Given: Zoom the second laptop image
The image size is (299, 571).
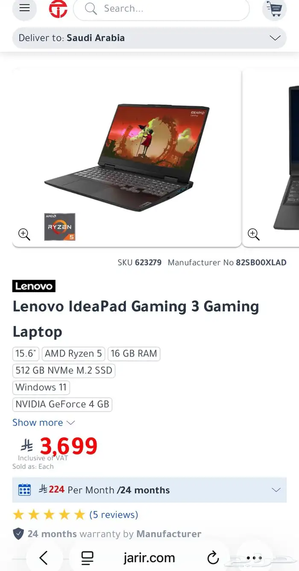Looking at the screenshot, I should (x=254, y=234).
